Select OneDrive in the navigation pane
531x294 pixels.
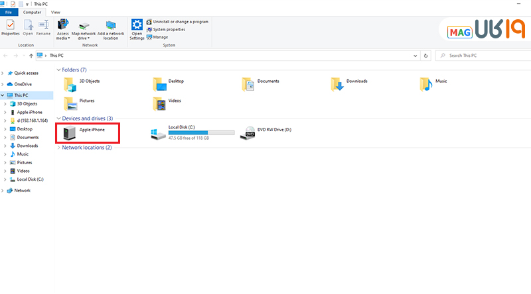pyautogui.click(x=23, y=84)
